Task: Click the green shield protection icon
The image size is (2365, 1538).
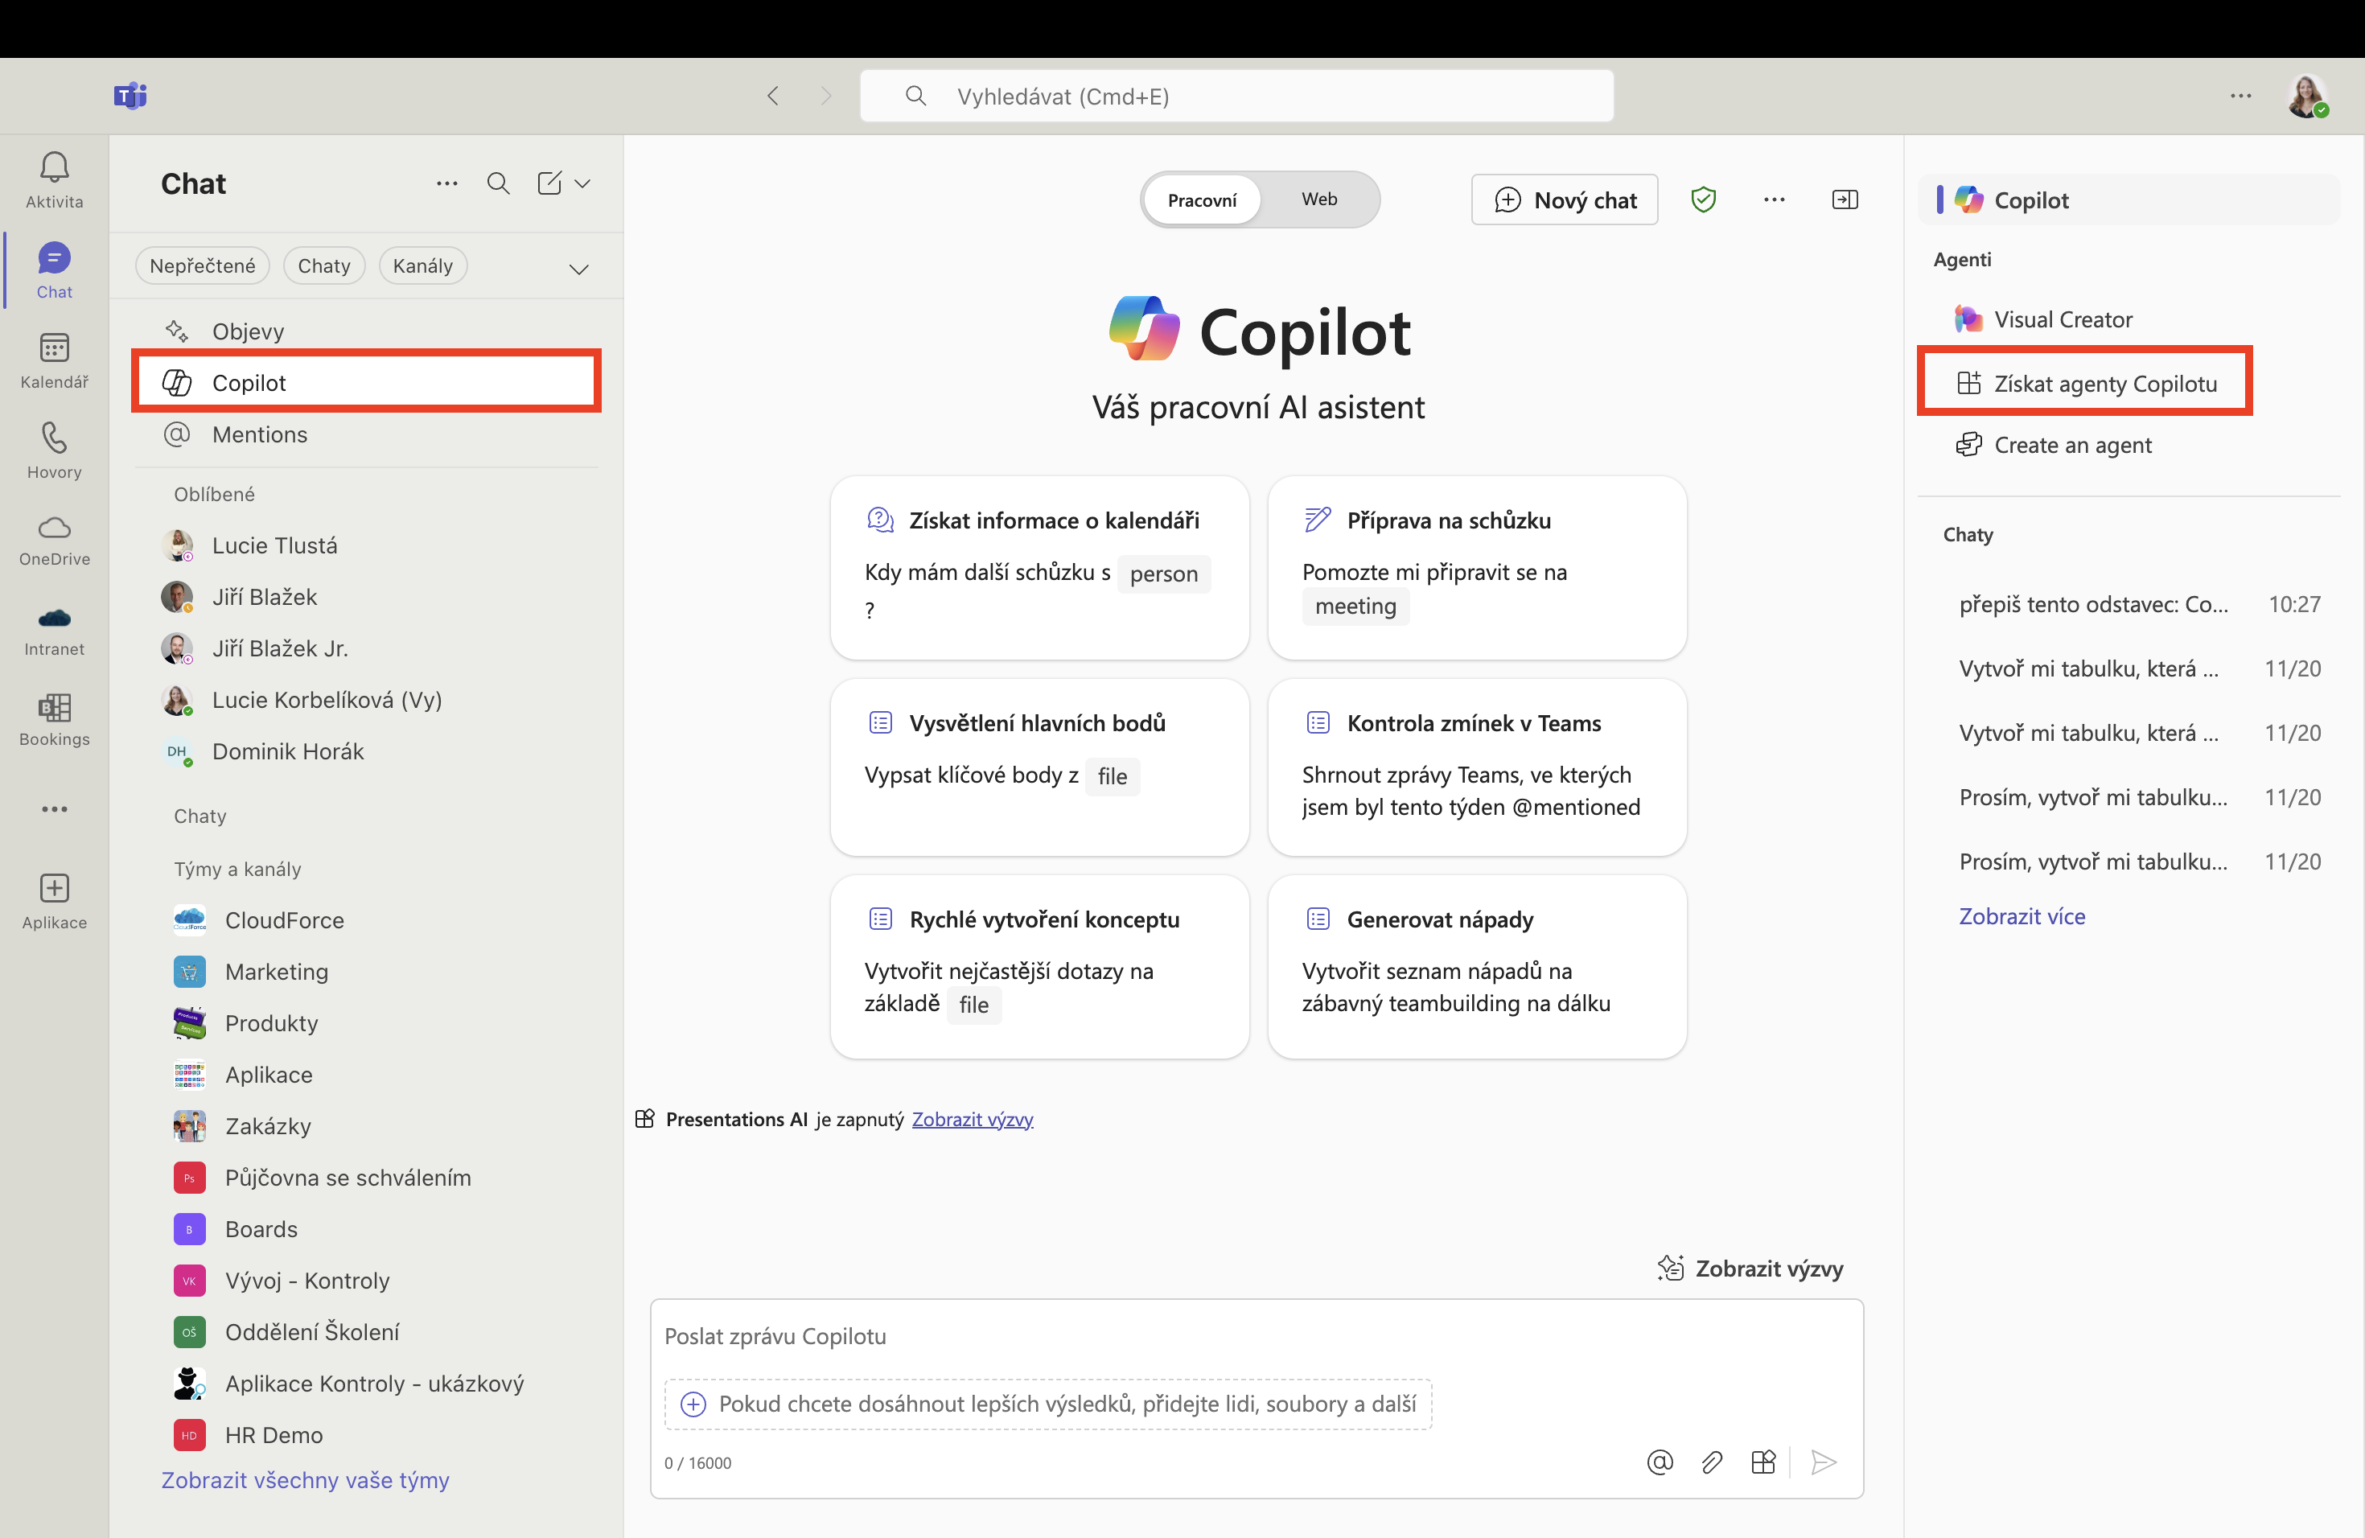Action: (x=1703, y=199)
